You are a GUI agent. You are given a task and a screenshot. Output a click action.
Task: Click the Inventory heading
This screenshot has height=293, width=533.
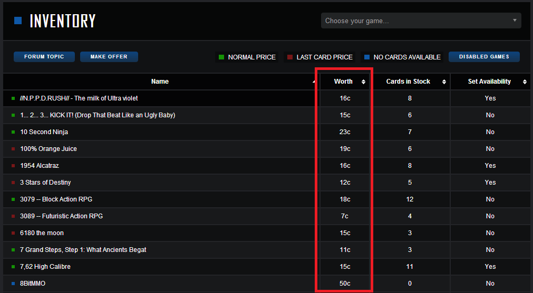pos(63,21)
